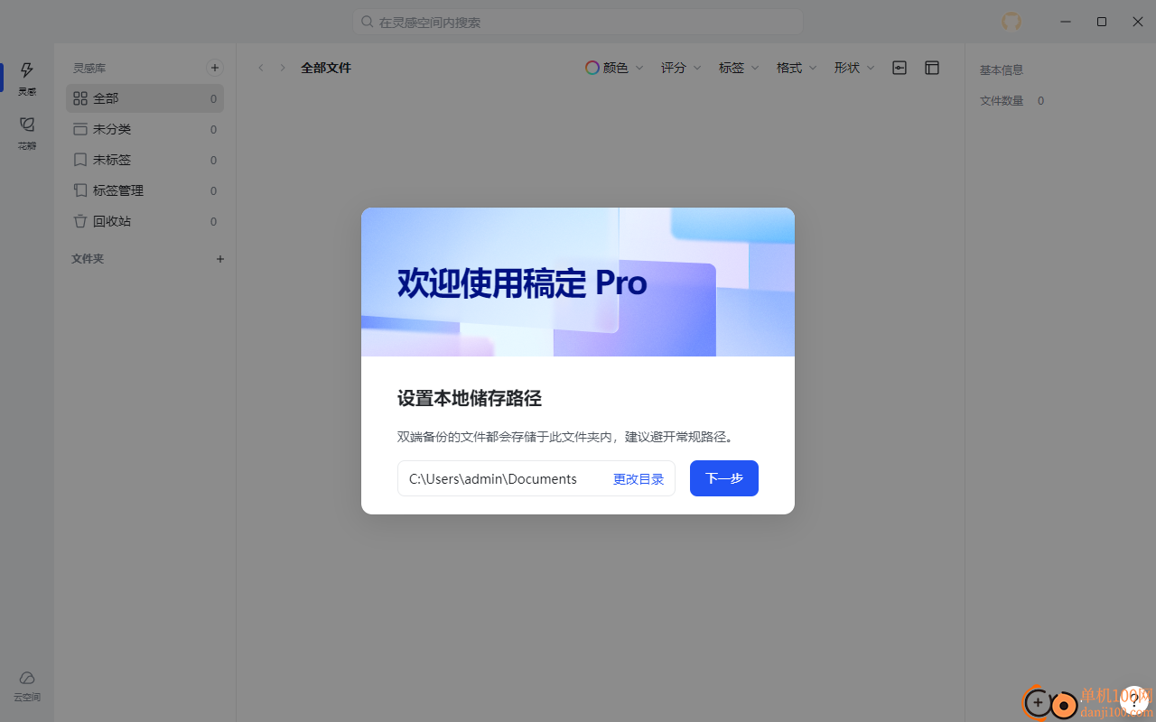
Task: Open 回收站 recycle bin
Action: tap(144, 221)
